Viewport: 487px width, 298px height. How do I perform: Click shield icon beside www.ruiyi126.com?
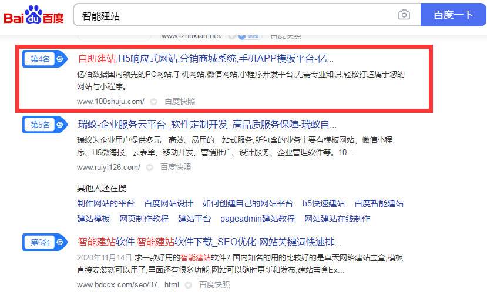150,168
